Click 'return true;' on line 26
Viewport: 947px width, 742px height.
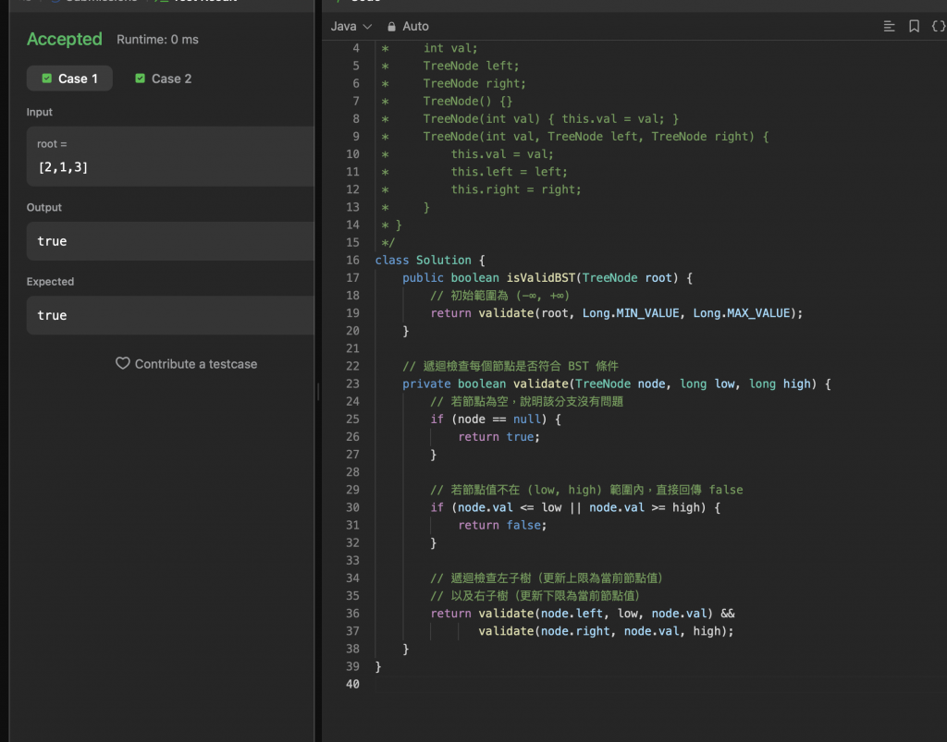(x=498, y=437)
